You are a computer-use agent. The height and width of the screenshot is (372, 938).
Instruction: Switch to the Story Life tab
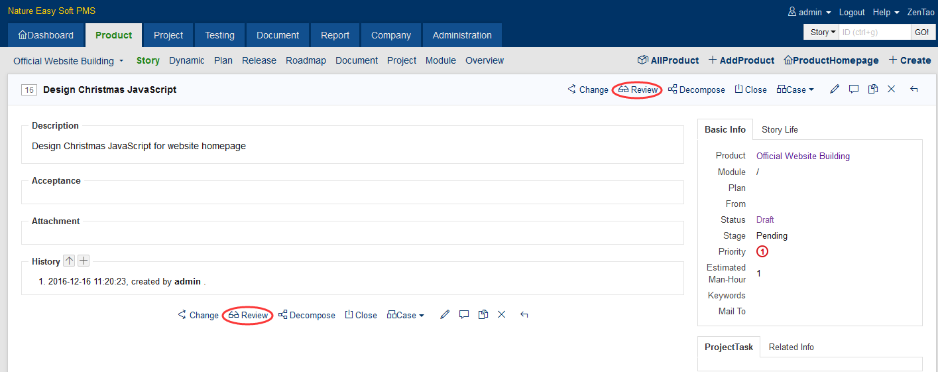(780, 130)
